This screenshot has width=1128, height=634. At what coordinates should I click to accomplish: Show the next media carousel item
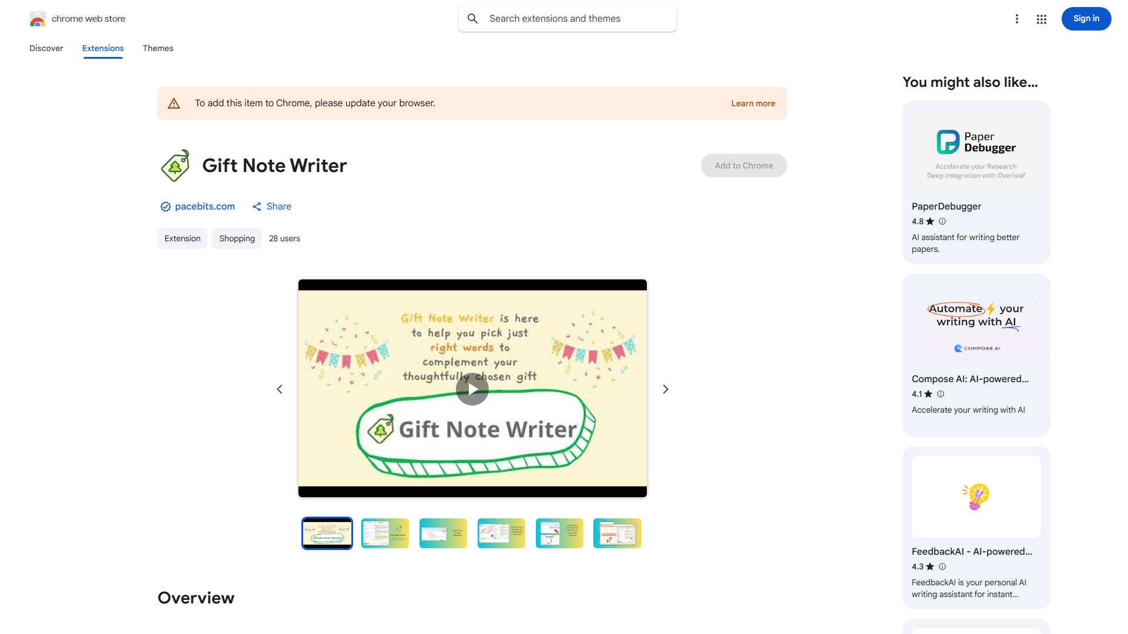tap(665, 389)
